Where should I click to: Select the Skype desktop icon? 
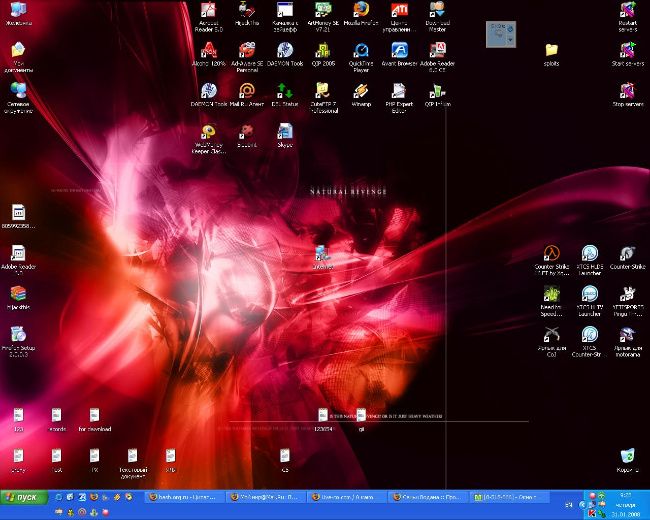point(285,132)
